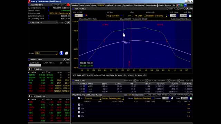Click the GADGETS button
The image size is (221, 124).
61,23
